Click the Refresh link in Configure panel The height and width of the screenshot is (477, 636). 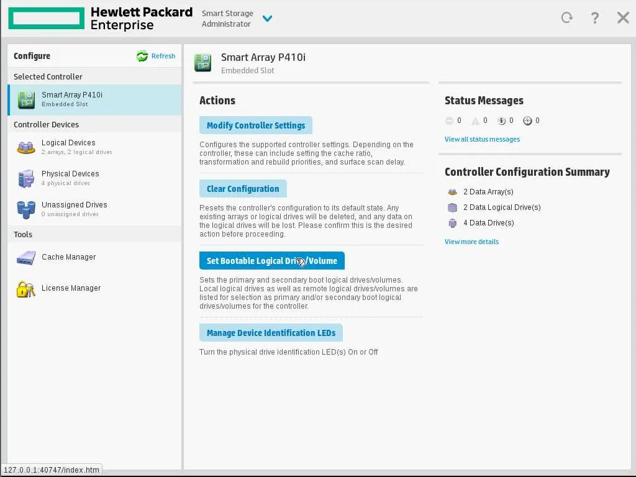163,56
